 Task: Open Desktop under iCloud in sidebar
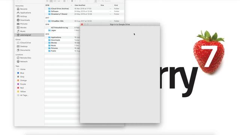click(x=24, y=46)
